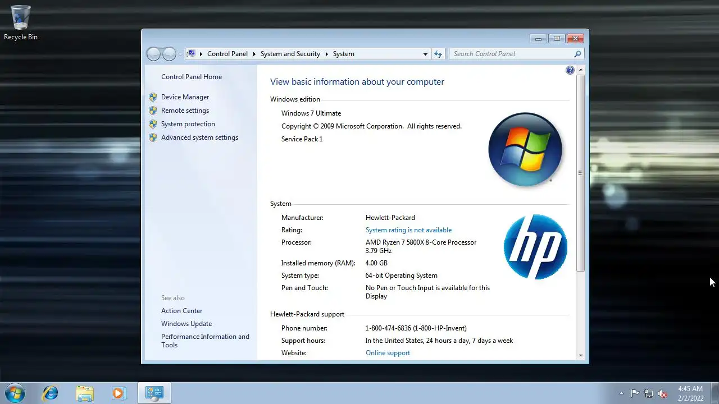Select System in the breadcrumb path
The width and height of the screenshot is (719, 404).
pos(343,54)
